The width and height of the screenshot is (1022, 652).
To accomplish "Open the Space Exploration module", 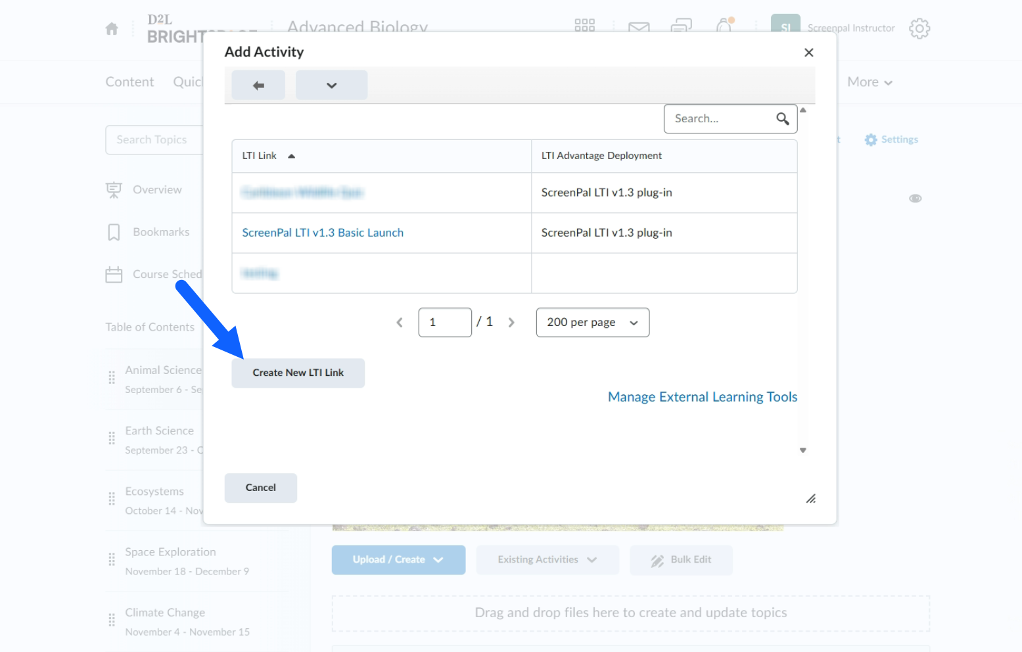I will coord(170,552).
